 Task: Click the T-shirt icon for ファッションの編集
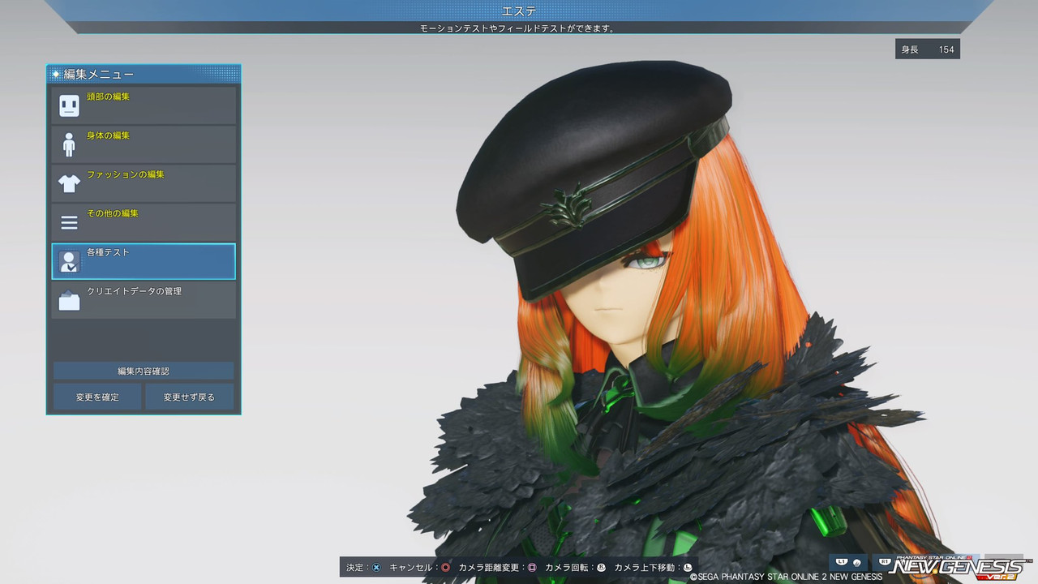point(69,183)
